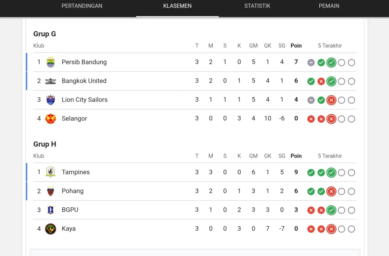
Task: Click Bangkok United's red loss indicator
Action: (321, 81)
